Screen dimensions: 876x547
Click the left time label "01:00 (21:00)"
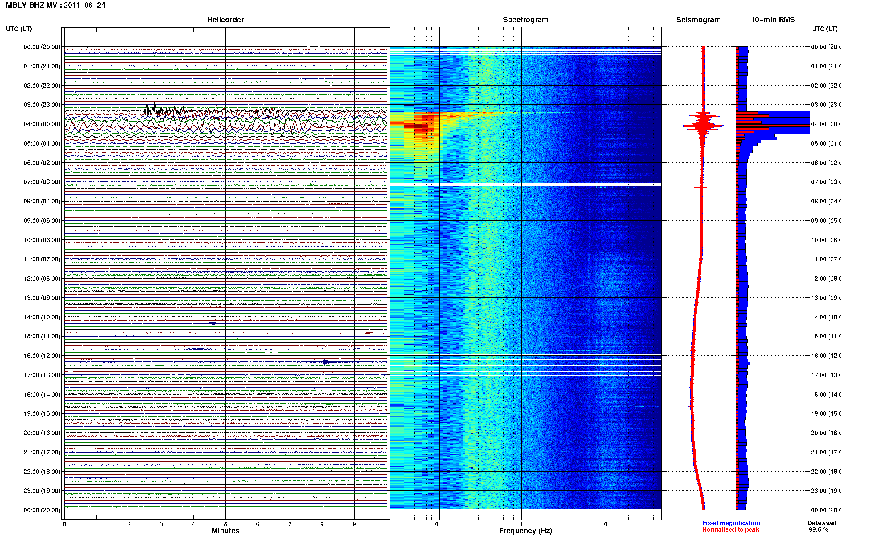42,66
